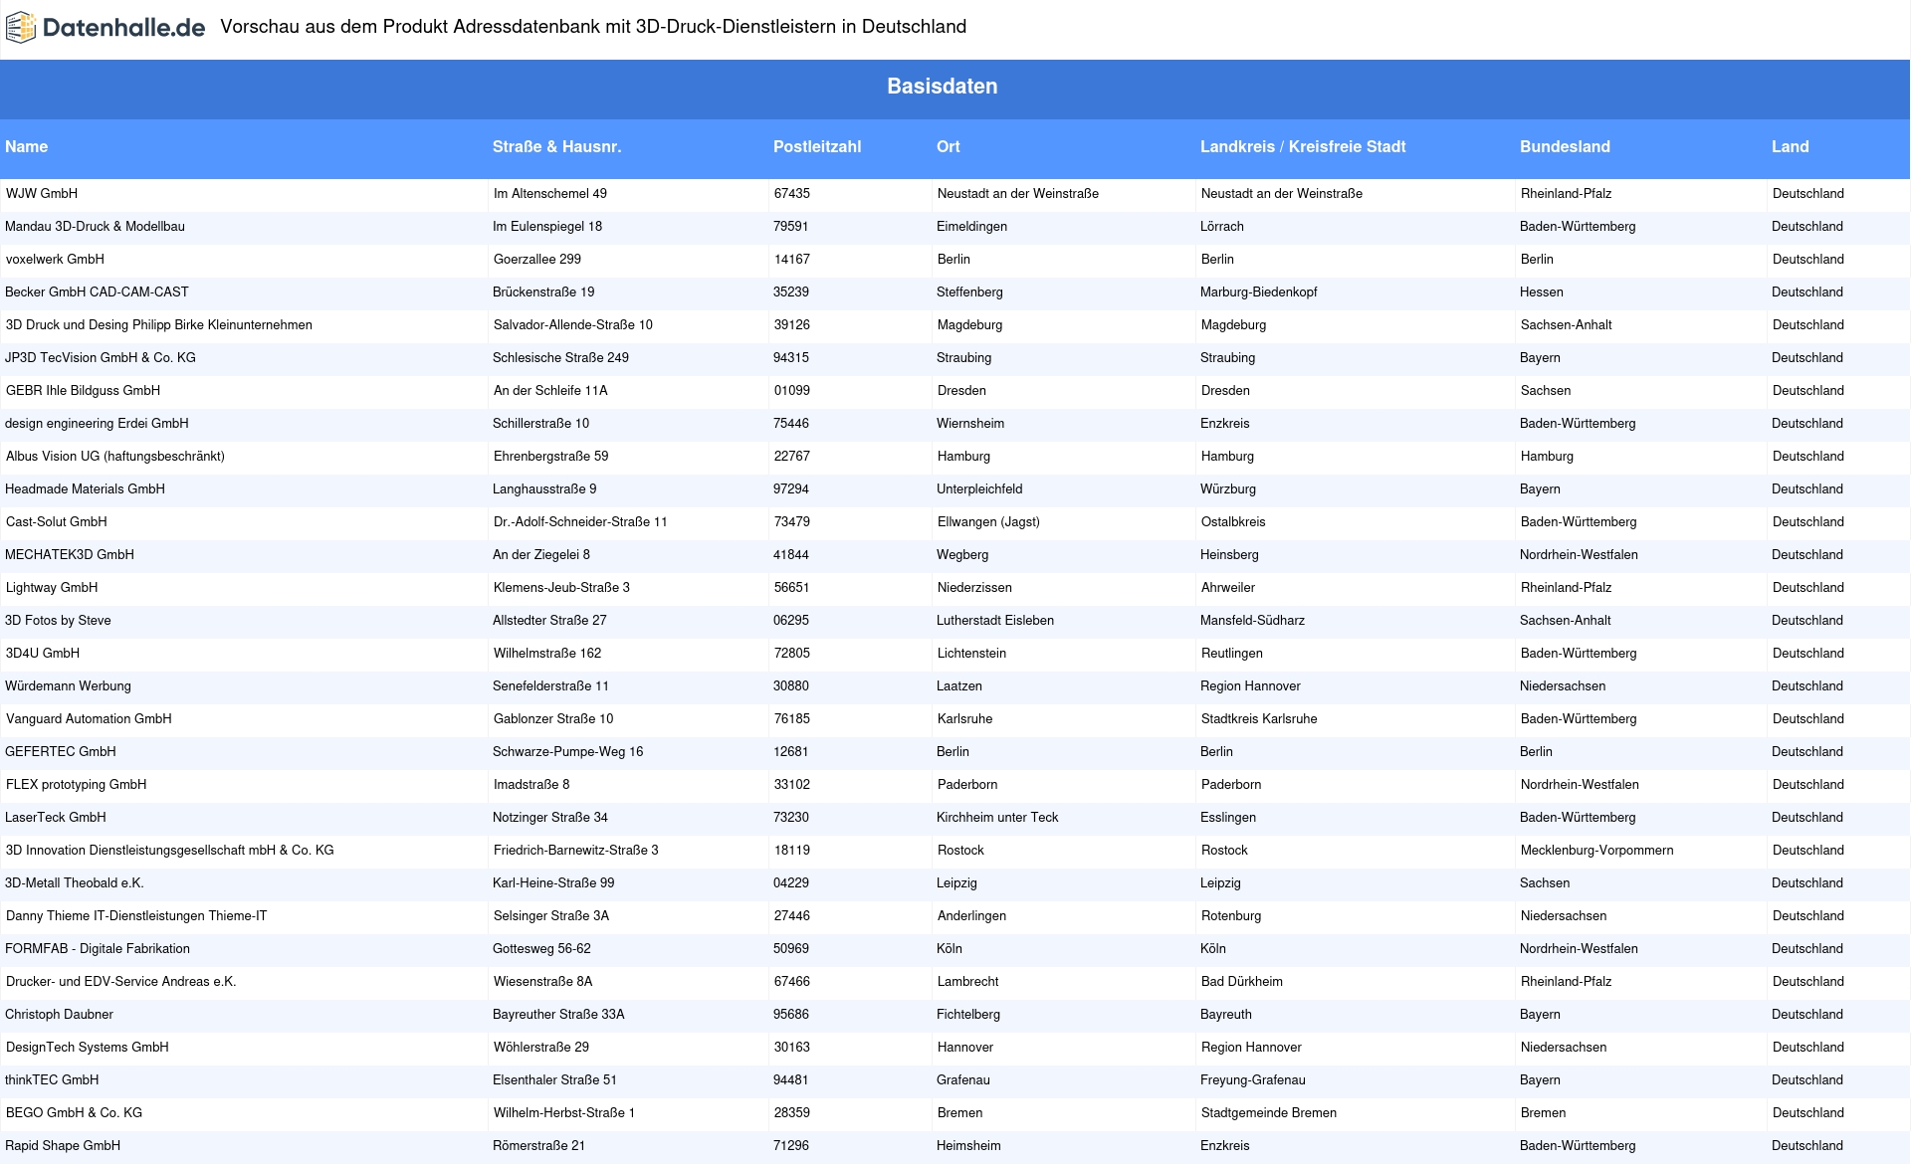Click address Im Altenschemel 49

(x=550, y=193)
